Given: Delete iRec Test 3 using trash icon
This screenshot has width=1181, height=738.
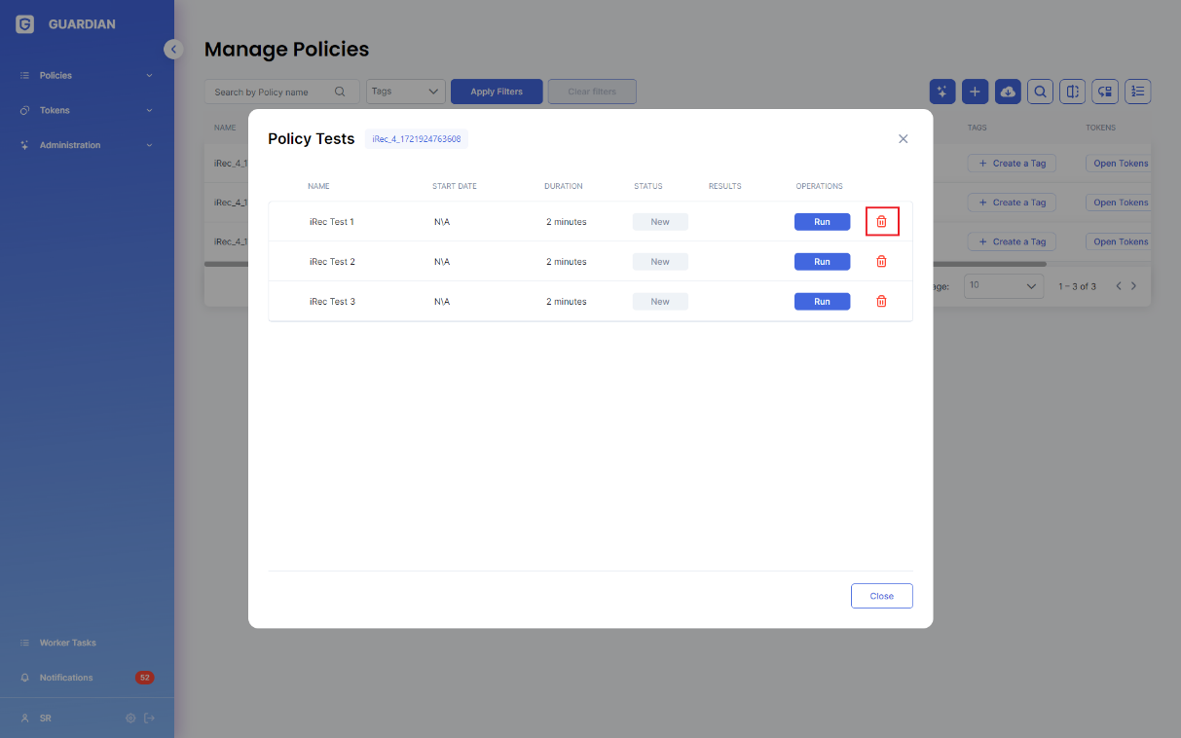Looking at the screenshot, I should [881, 301].
